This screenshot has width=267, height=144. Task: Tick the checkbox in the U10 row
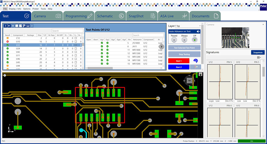coord(75,42)
